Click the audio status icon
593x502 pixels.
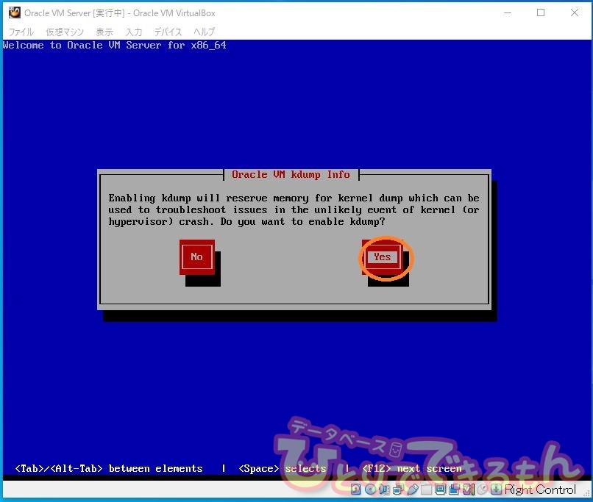[x=384, y=490]
